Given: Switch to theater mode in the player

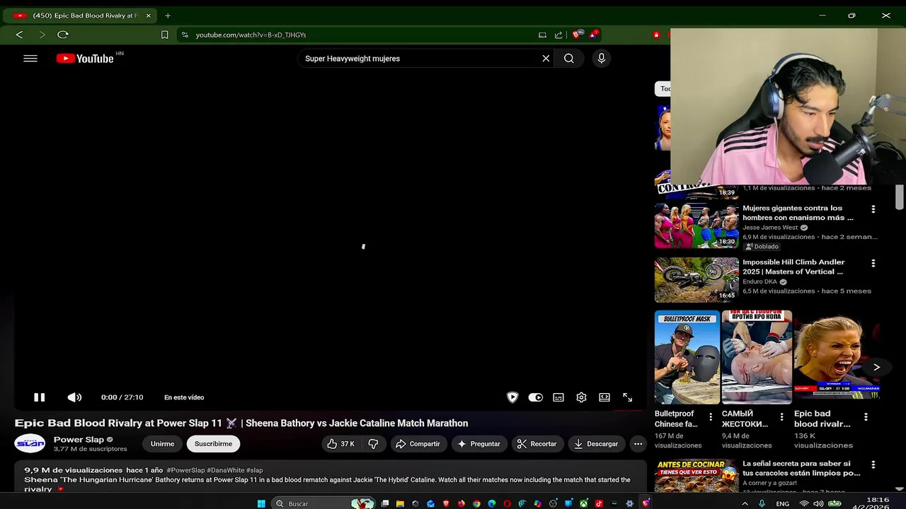Looking at the screenshot, I should pyautogui.click(x=604, y=397).
